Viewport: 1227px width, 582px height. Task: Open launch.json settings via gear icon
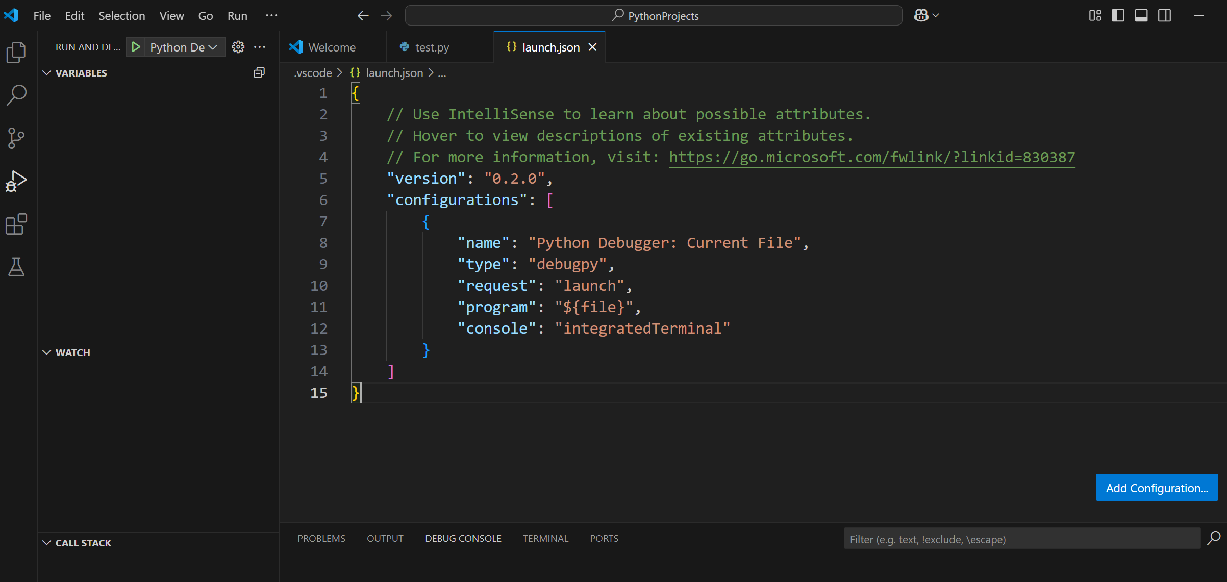click(x=238, y=47)
